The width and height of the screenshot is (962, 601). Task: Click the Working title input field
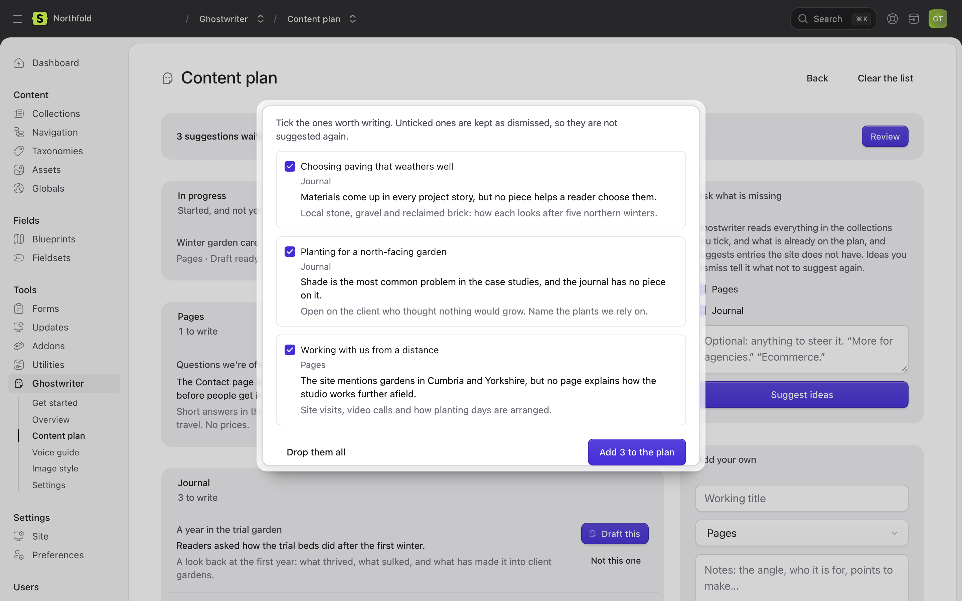pyautogui.click(x=801, y=498)
